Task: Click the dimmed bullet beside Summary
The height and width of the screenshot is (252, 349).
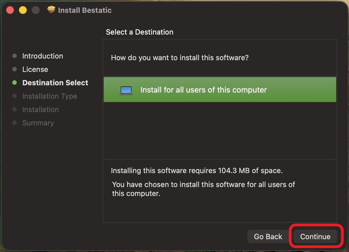Action: (x=14, y=123)
